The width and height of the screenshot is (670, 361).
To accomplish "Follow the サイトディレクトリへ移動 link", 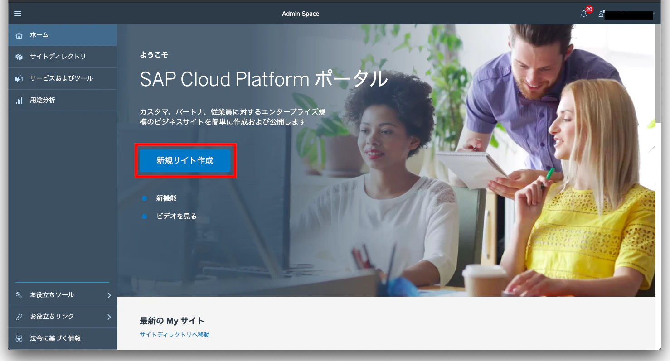I will click(x=175, y=335).
